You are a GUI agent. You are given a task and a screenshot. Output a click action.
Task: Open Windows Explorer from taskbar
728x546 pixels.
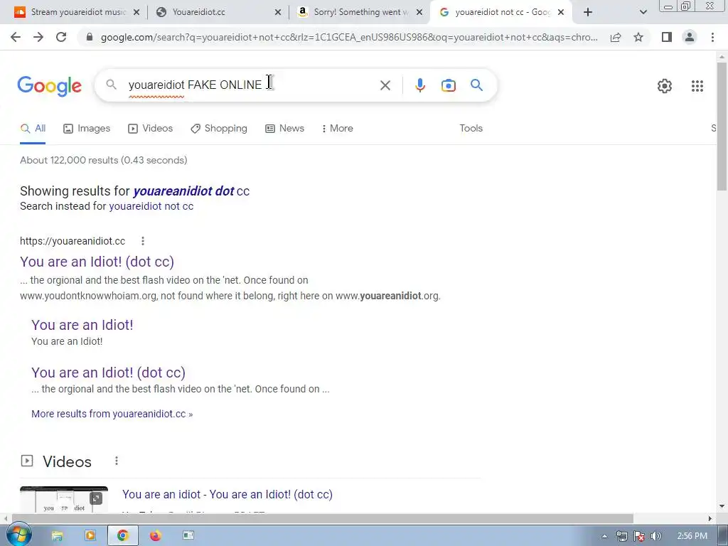[x=57, y=536]
